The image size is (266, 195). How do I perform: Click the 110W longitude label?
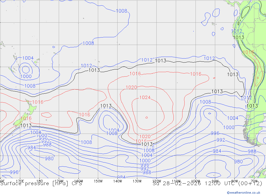(x=176, y=181)
